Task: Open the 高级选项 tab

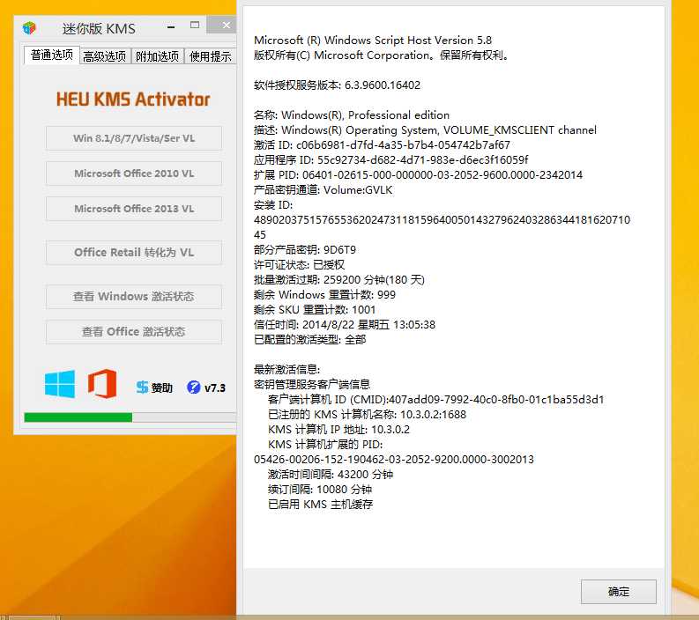Action: pyautogui.click(x=104, y=56)
